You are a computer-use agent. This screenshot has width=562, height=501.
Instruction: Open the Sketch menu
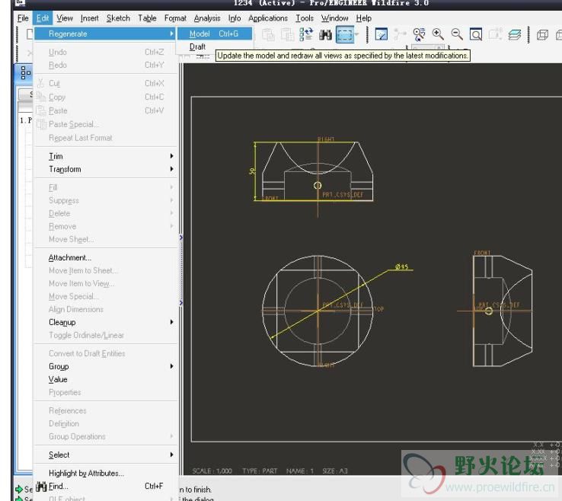click(118, 18)
